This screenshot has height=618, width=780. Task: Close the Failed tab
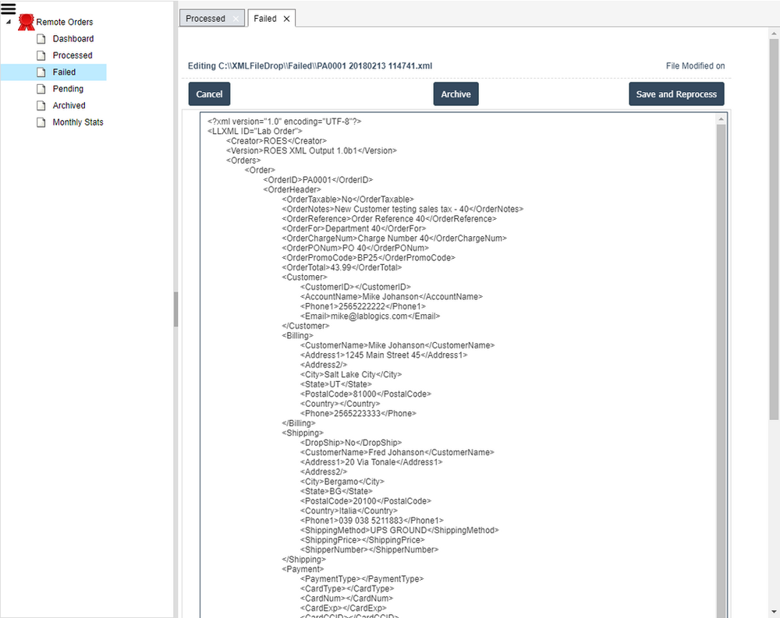286,17
